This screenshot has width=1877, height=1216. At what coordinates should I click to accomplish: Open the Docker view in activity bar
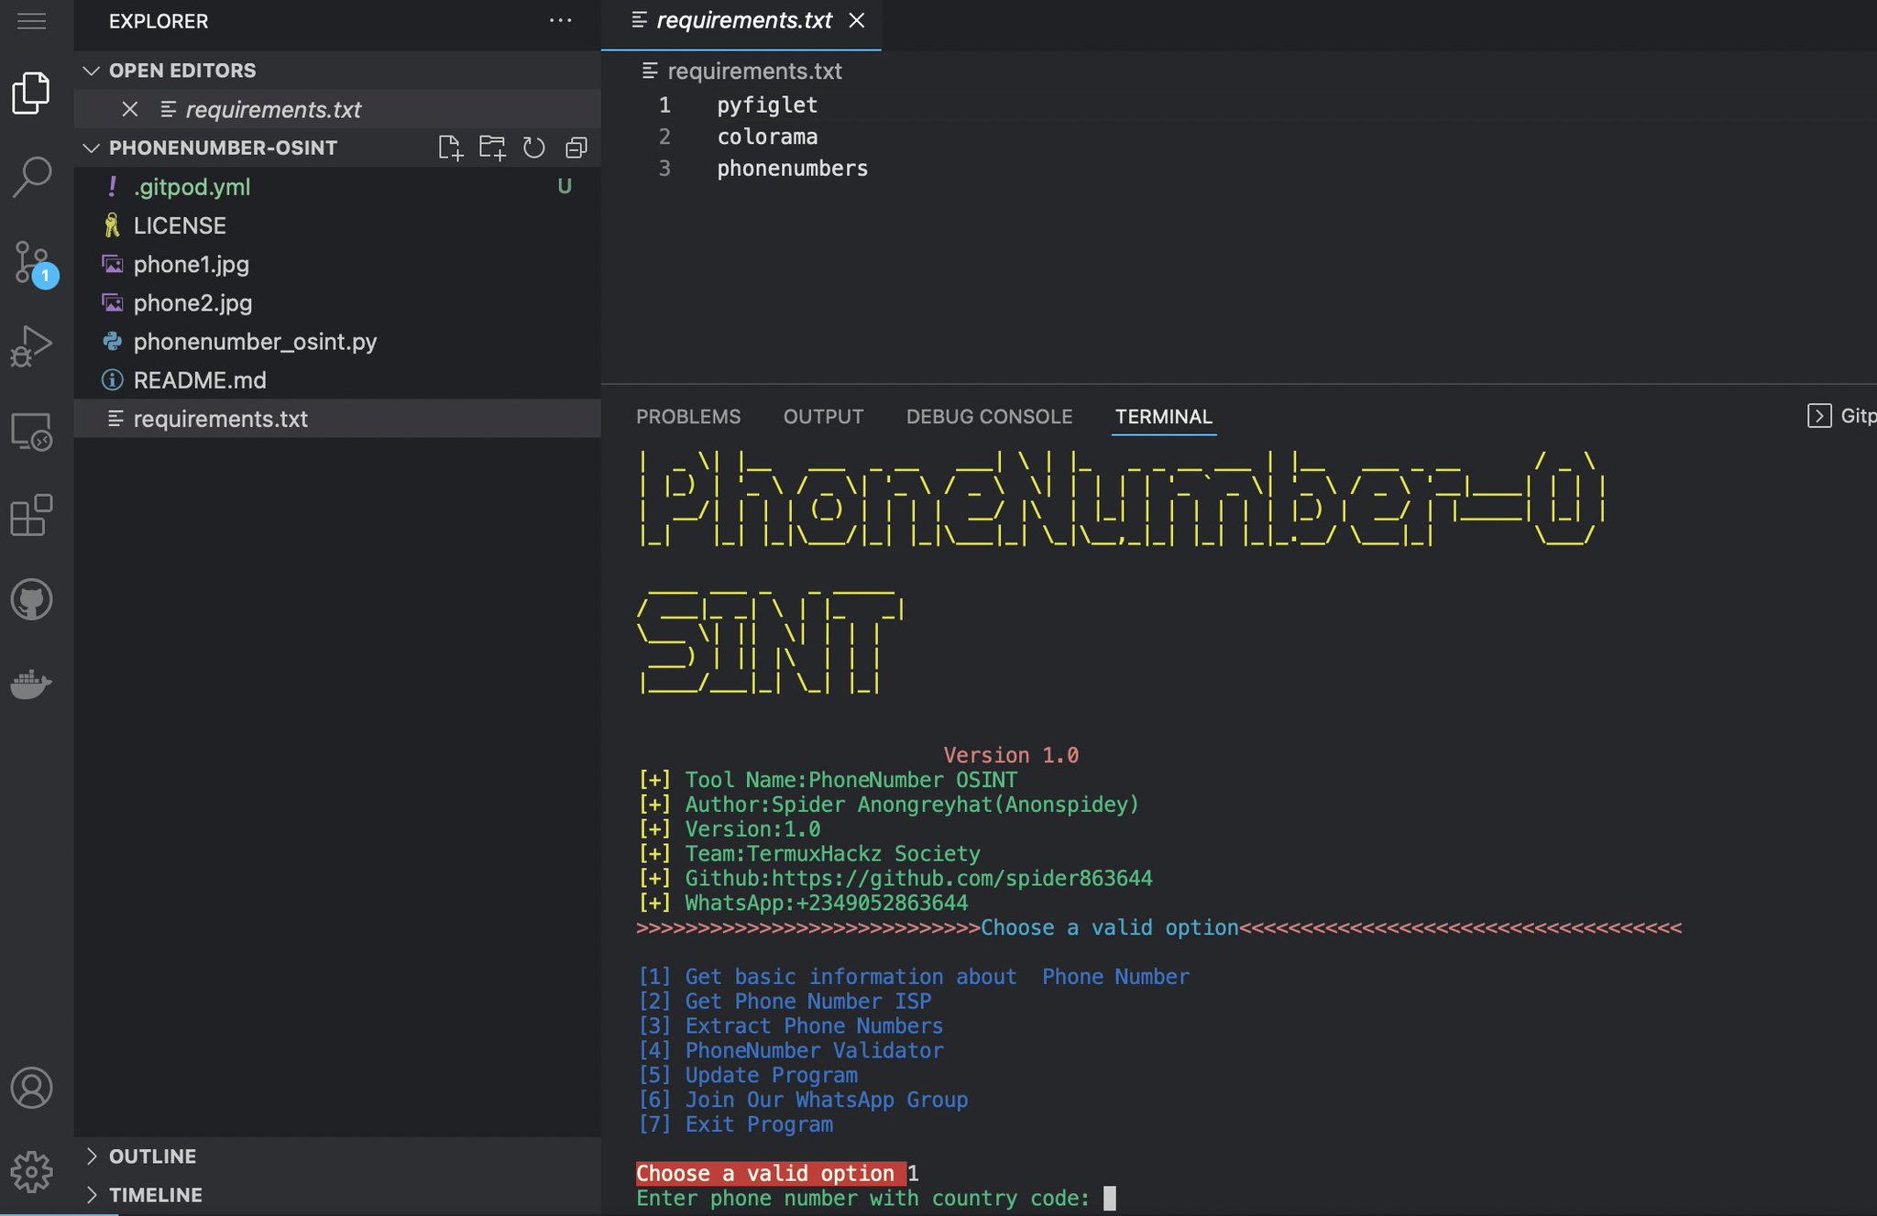tap(31, 684)
